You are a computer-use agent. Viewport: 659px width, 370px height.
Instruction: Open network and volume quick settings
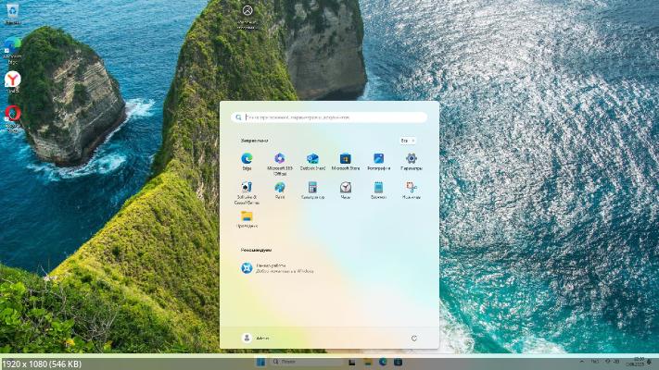click(x=613, y=361)
